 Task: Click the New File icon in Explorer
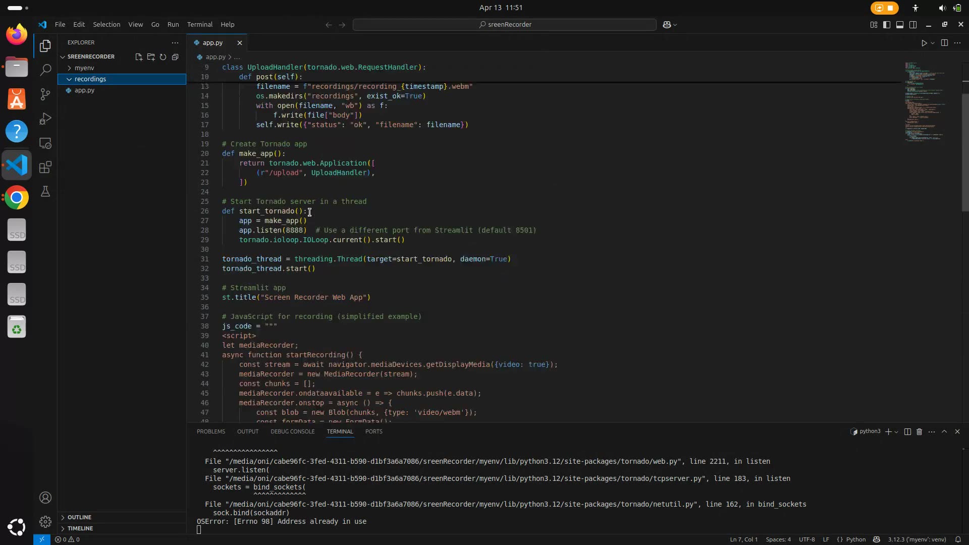click(139, 57)
